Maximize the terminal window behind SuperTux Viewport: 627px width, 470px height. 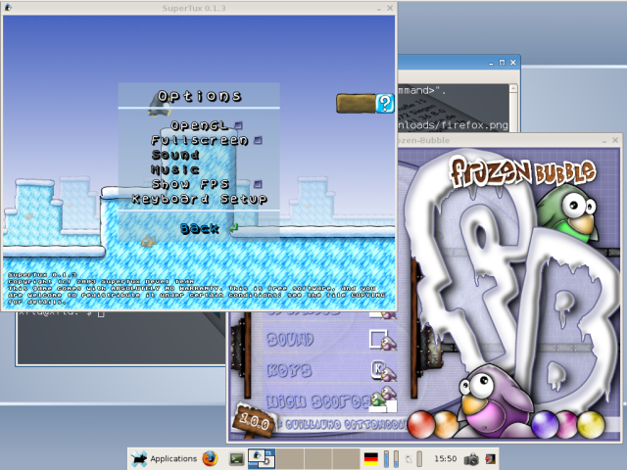point(503,63)
